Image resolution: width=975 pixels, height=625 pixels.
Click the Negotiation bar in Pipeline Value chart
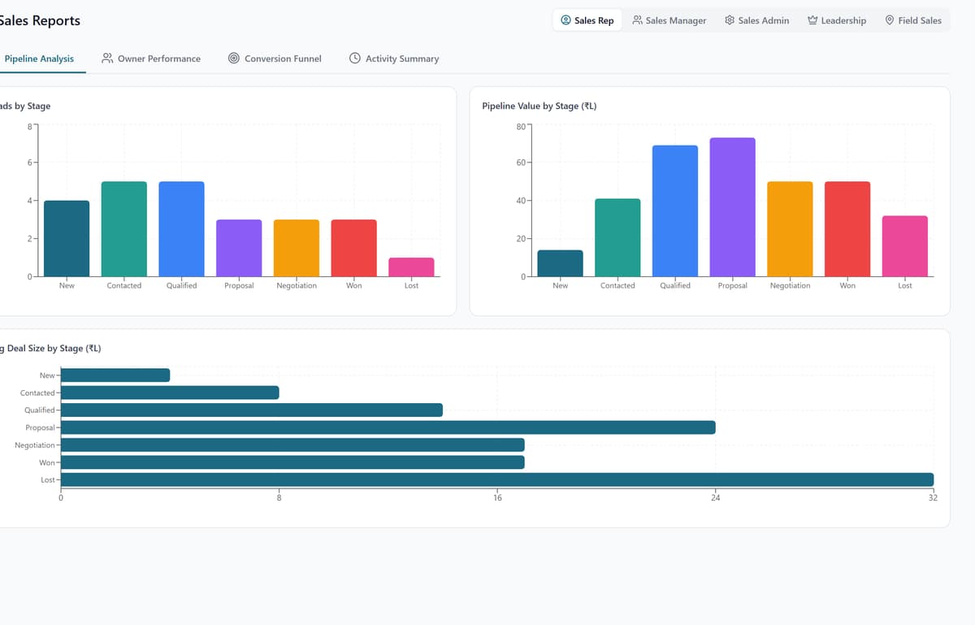pyautogui.click(x=790, y=229)
